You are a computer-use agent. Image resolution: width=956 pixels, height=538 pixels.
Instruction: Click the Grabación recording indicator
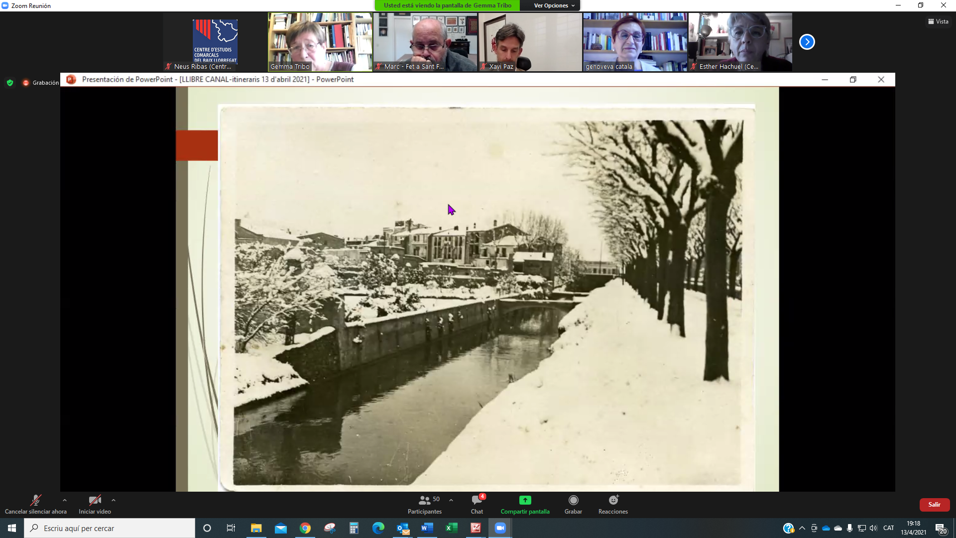pyautogui.click(x=41, y=83)
